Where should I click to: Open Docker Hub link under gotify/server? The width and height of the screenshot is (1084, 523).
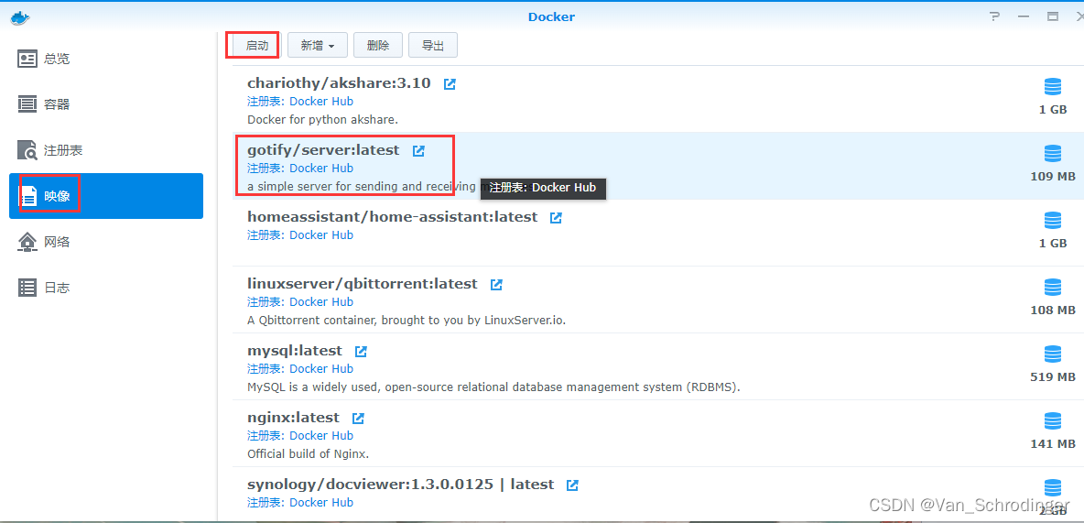point(321,169)
